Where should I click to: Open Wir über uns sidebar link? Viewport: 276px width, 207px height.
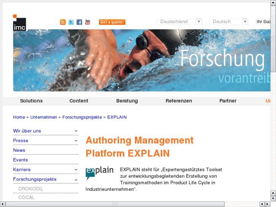[x=27, y=131]
